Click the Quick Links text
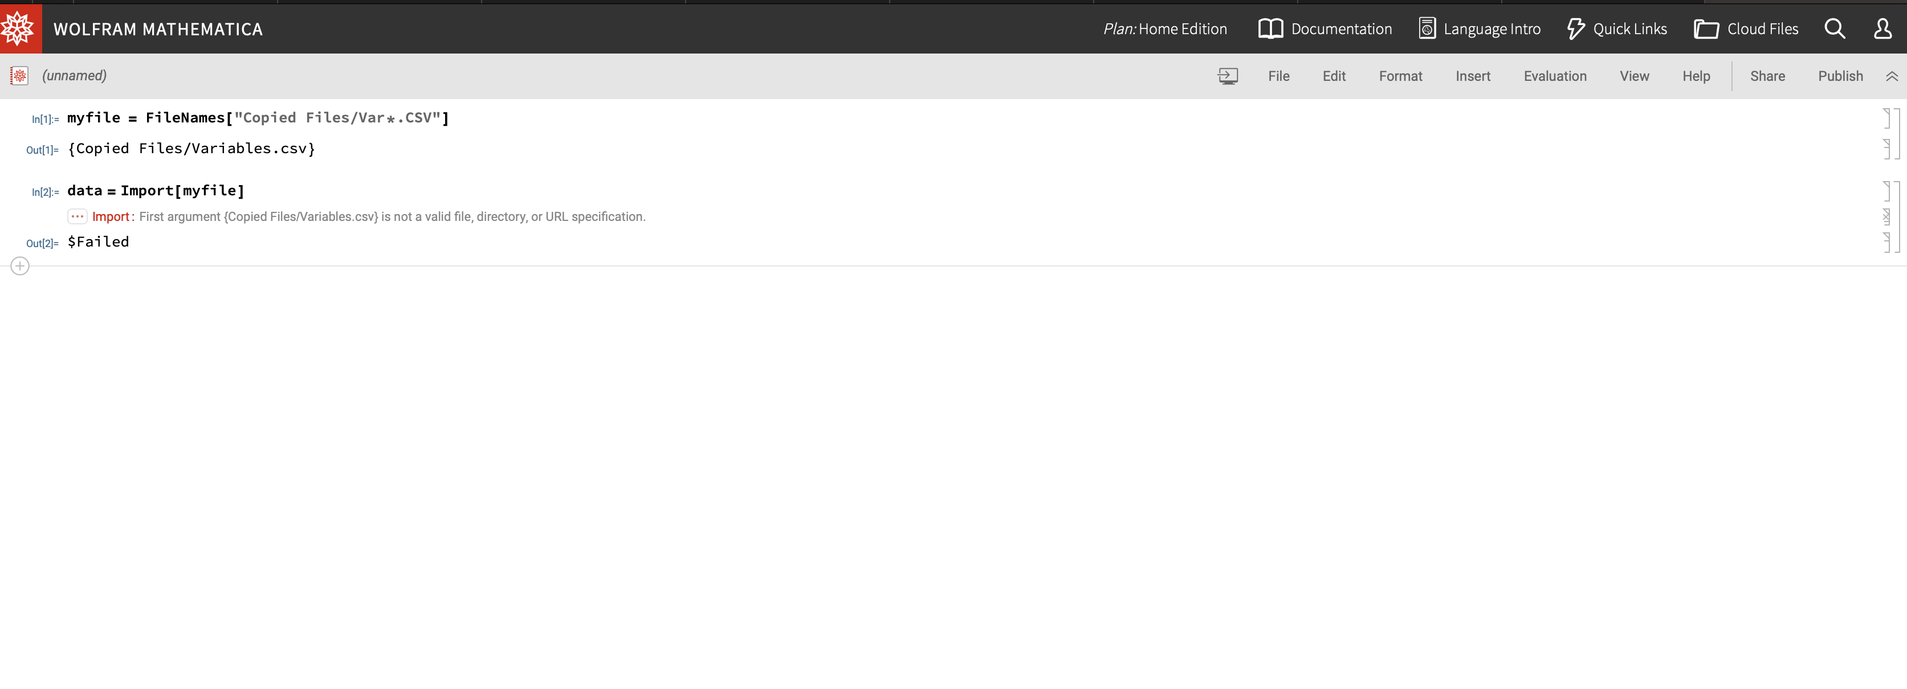 [1629, 29]
